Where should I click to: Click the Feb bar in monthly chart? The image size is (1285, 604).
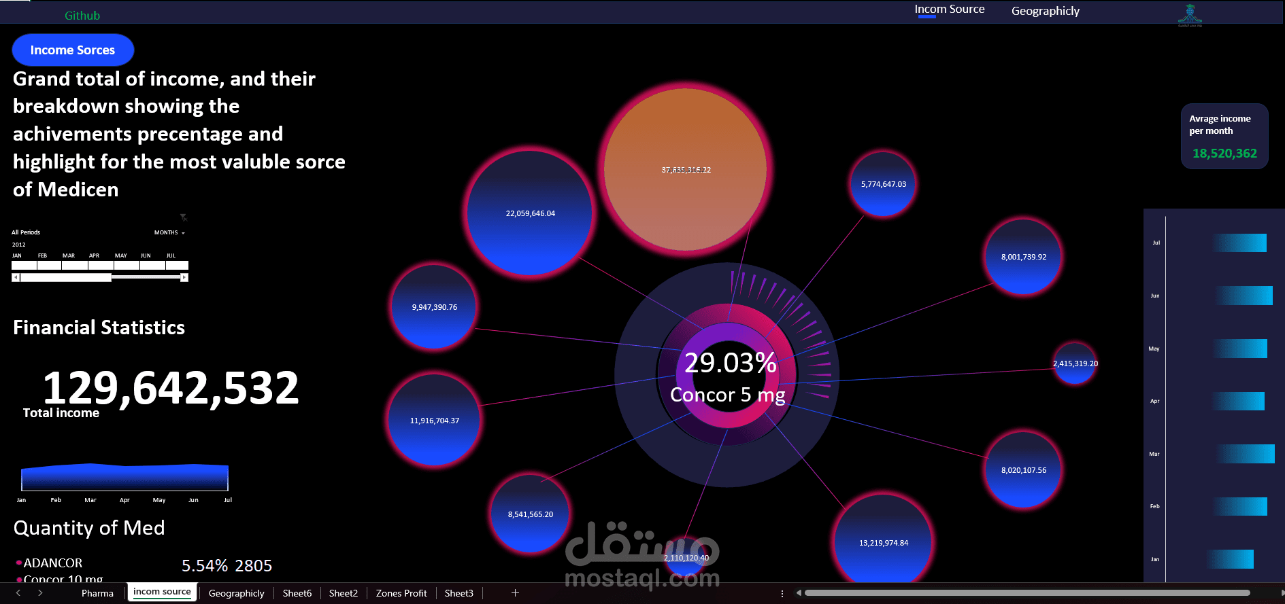coord(1239,507)
